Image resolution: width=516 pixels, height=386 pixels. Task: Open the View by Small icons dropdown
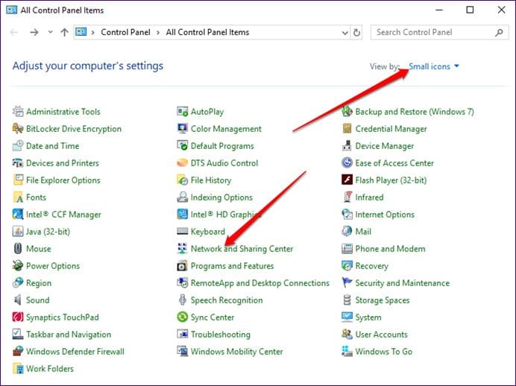(434, 66)
